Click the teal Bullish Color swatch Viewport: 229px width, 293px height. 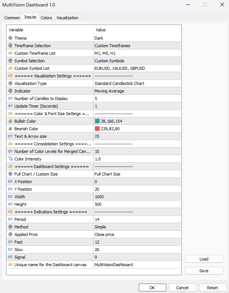click(x=97, y=121)
